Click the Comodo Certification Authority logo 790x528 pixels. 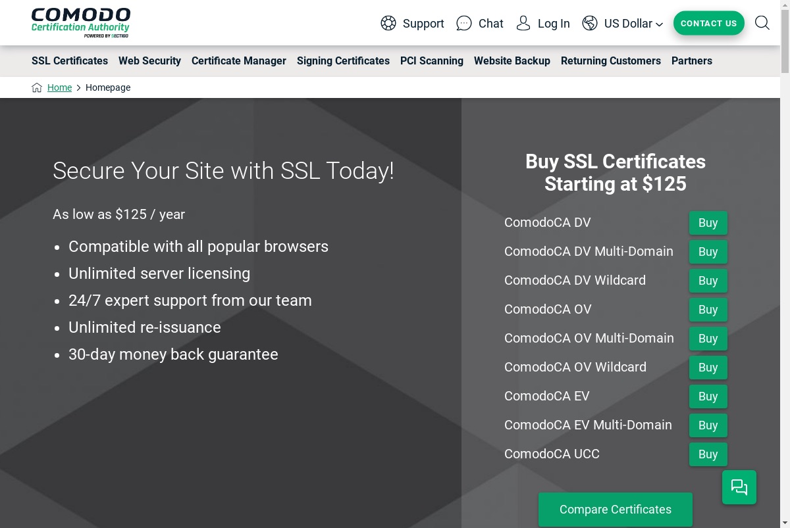(x=81, y=22)
